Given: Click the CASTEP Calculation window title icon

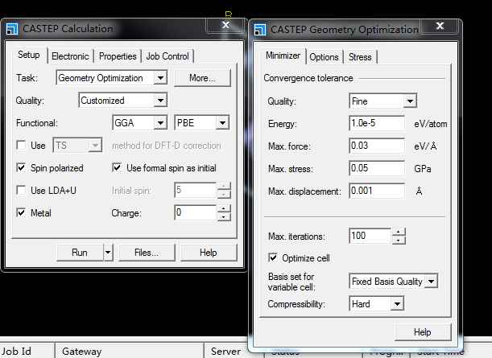Looking at the screenshot, I should click(x=12, y=29).
